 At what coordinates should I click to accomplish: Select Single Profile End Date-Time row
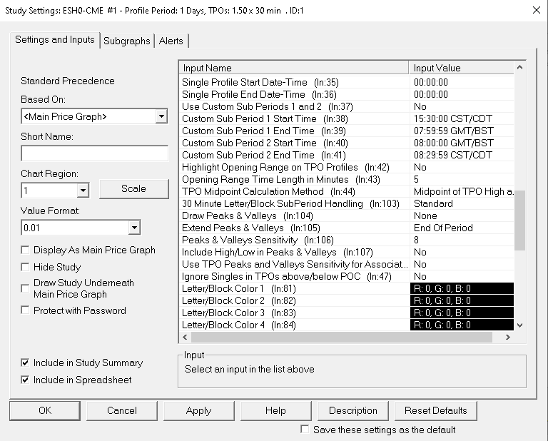[x=346, y=95]
